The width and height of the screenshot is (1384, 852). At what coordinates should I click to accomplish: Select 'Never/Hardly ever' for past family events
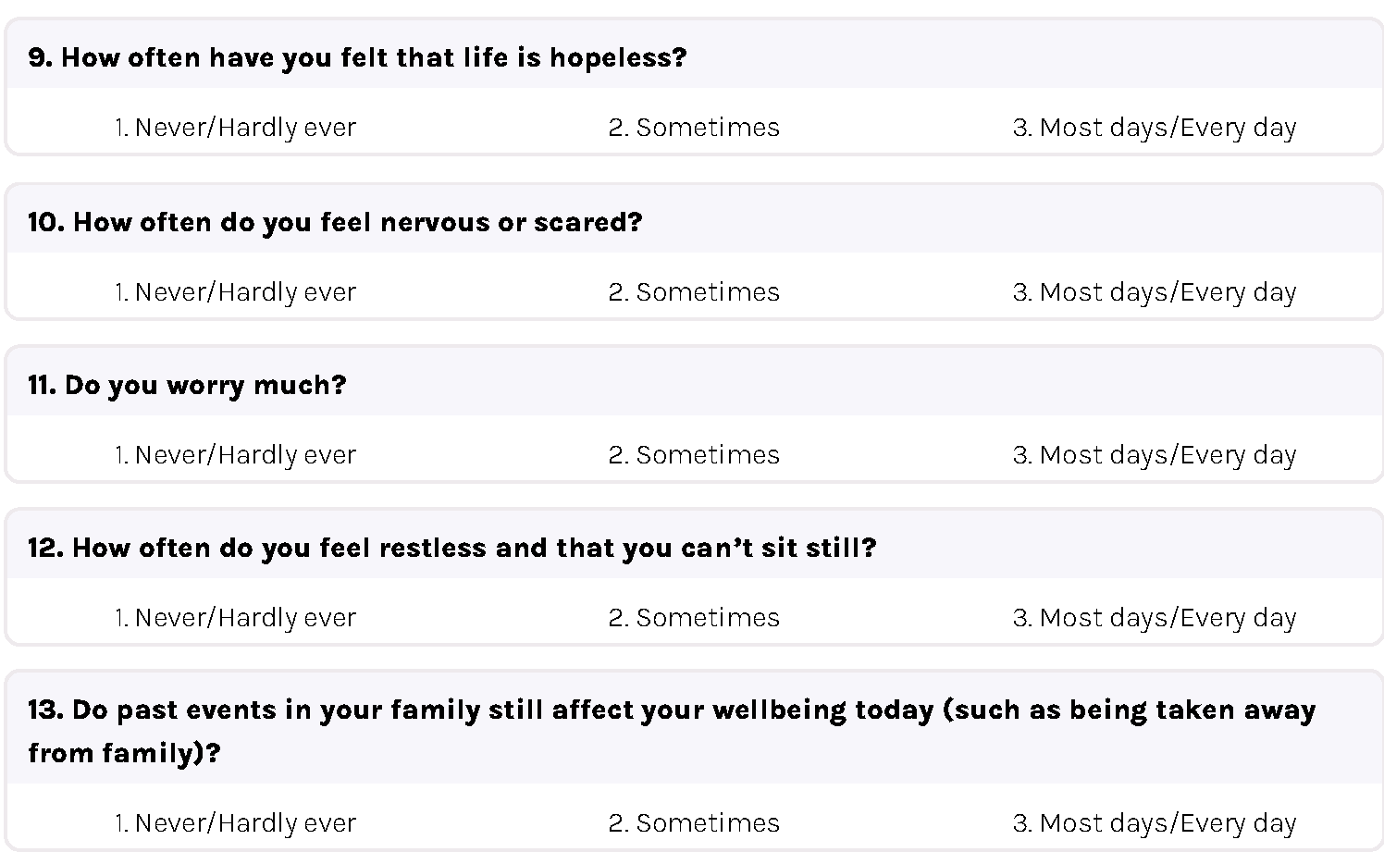[235, 823]
